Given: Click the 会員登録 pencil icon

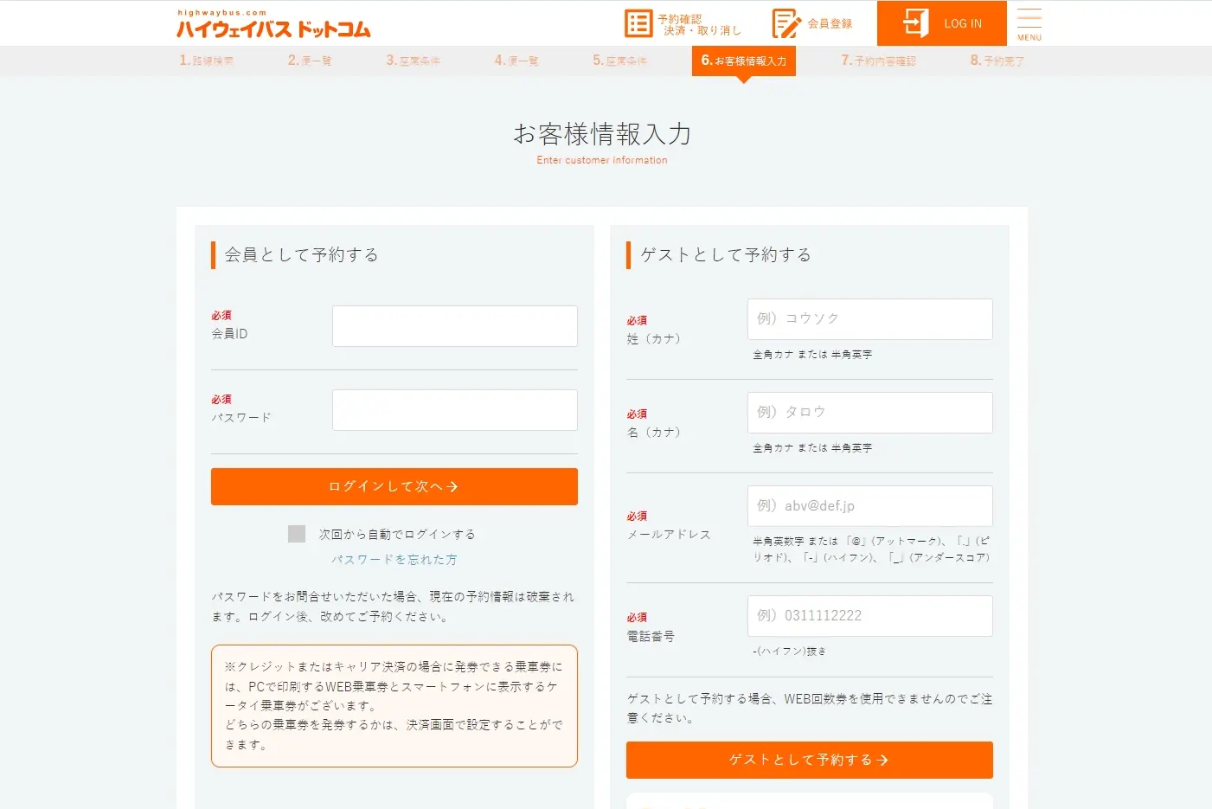Looking at the screenshot, I should pyautogui.click(x=784, y=23).
